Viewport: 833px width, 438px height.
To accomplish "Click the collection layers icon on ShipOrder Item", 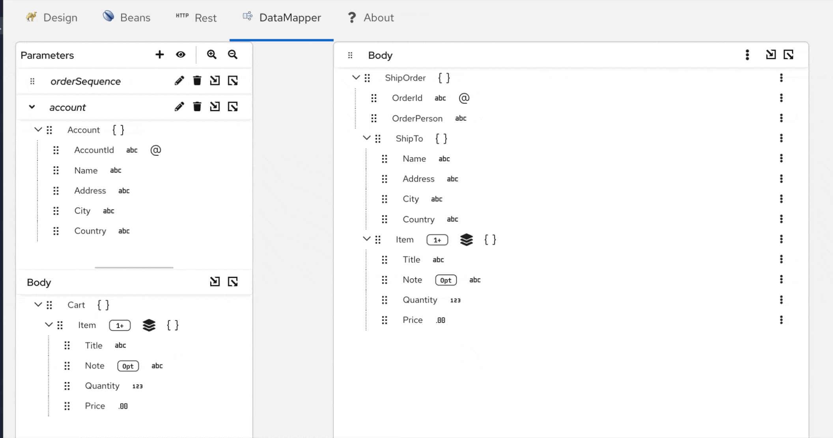I will (466, 240).
